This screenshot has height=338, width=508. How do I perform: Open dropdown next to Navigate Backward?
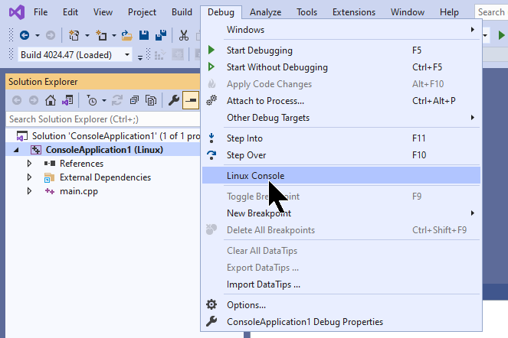(x=38, y=35)
